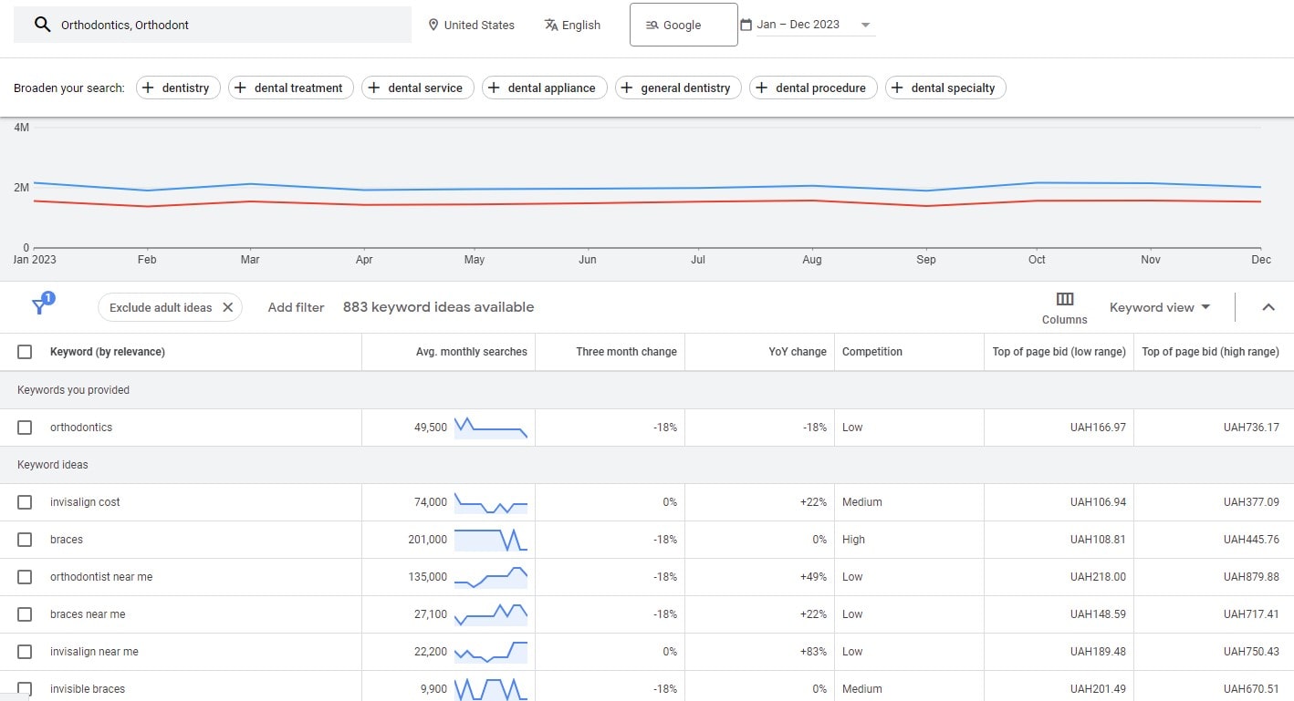
Task: Add dental specialty to search
Action: 945,88
